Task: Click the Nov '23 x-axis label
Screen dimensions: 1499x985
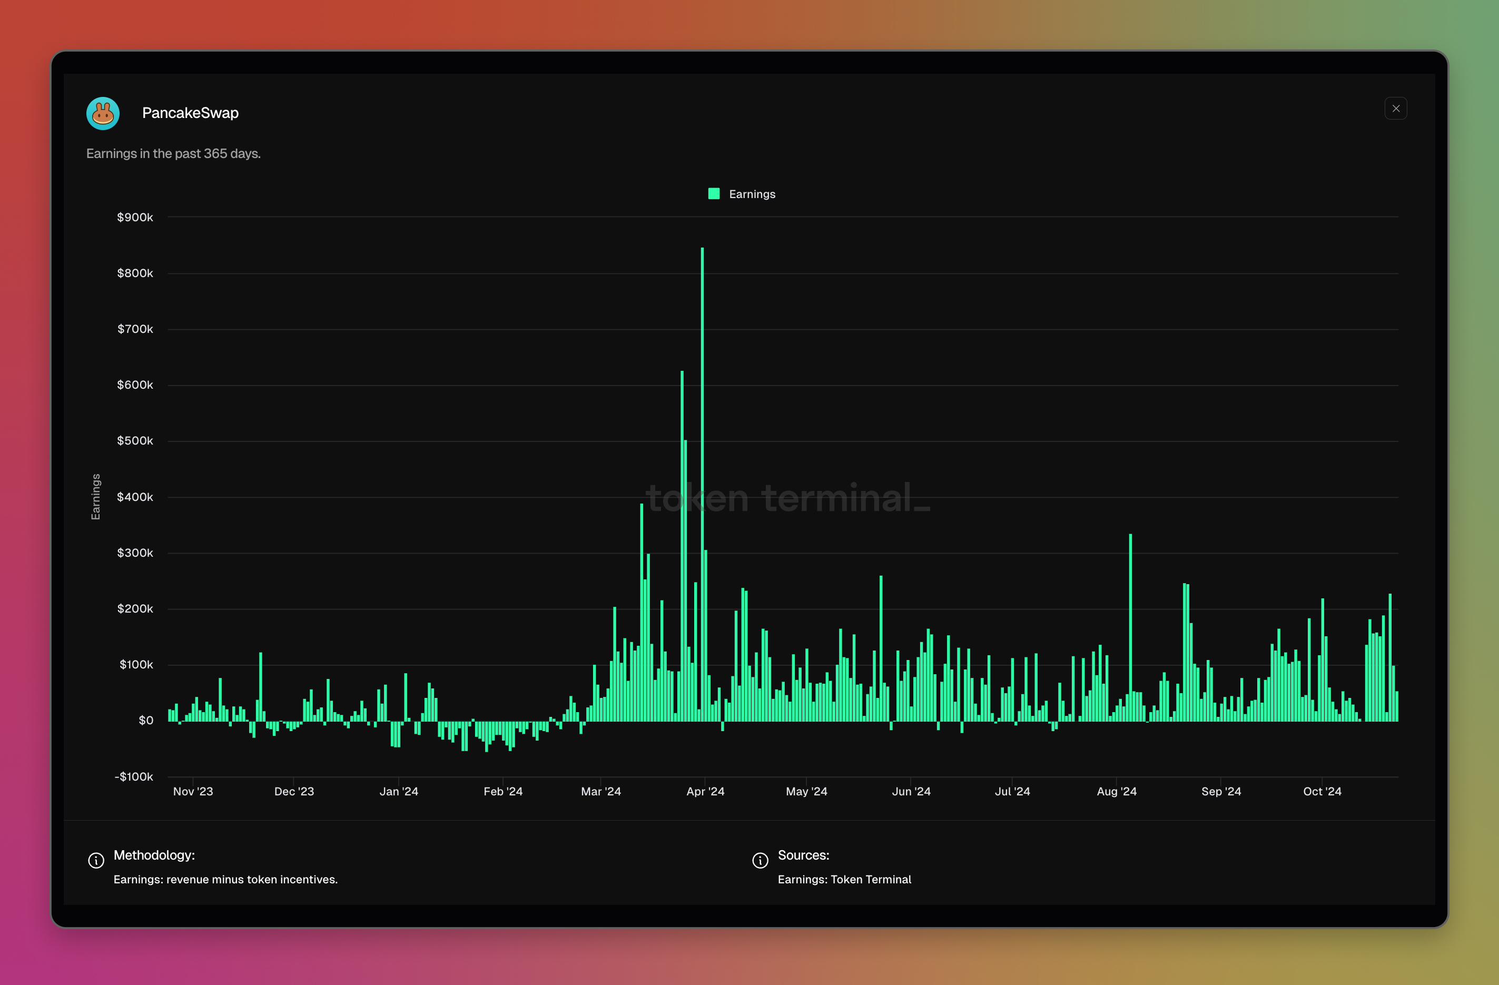Action: (x=193, y=792)
